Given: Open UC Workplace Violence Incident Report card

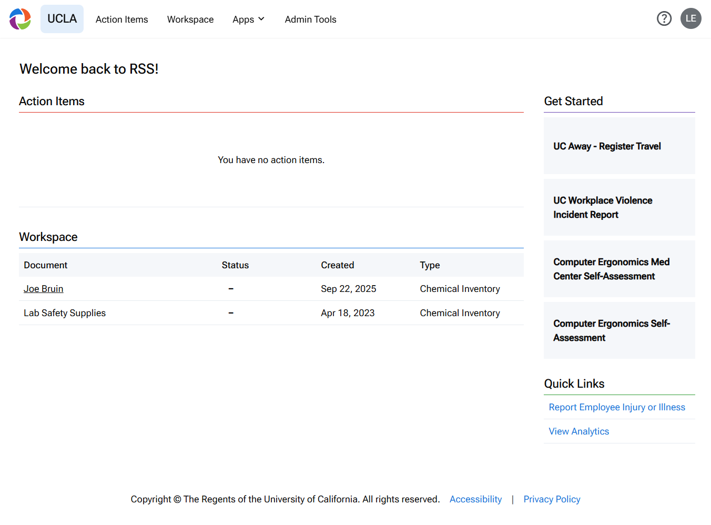Looking at the screenshot, I should (x=619, y=207).
